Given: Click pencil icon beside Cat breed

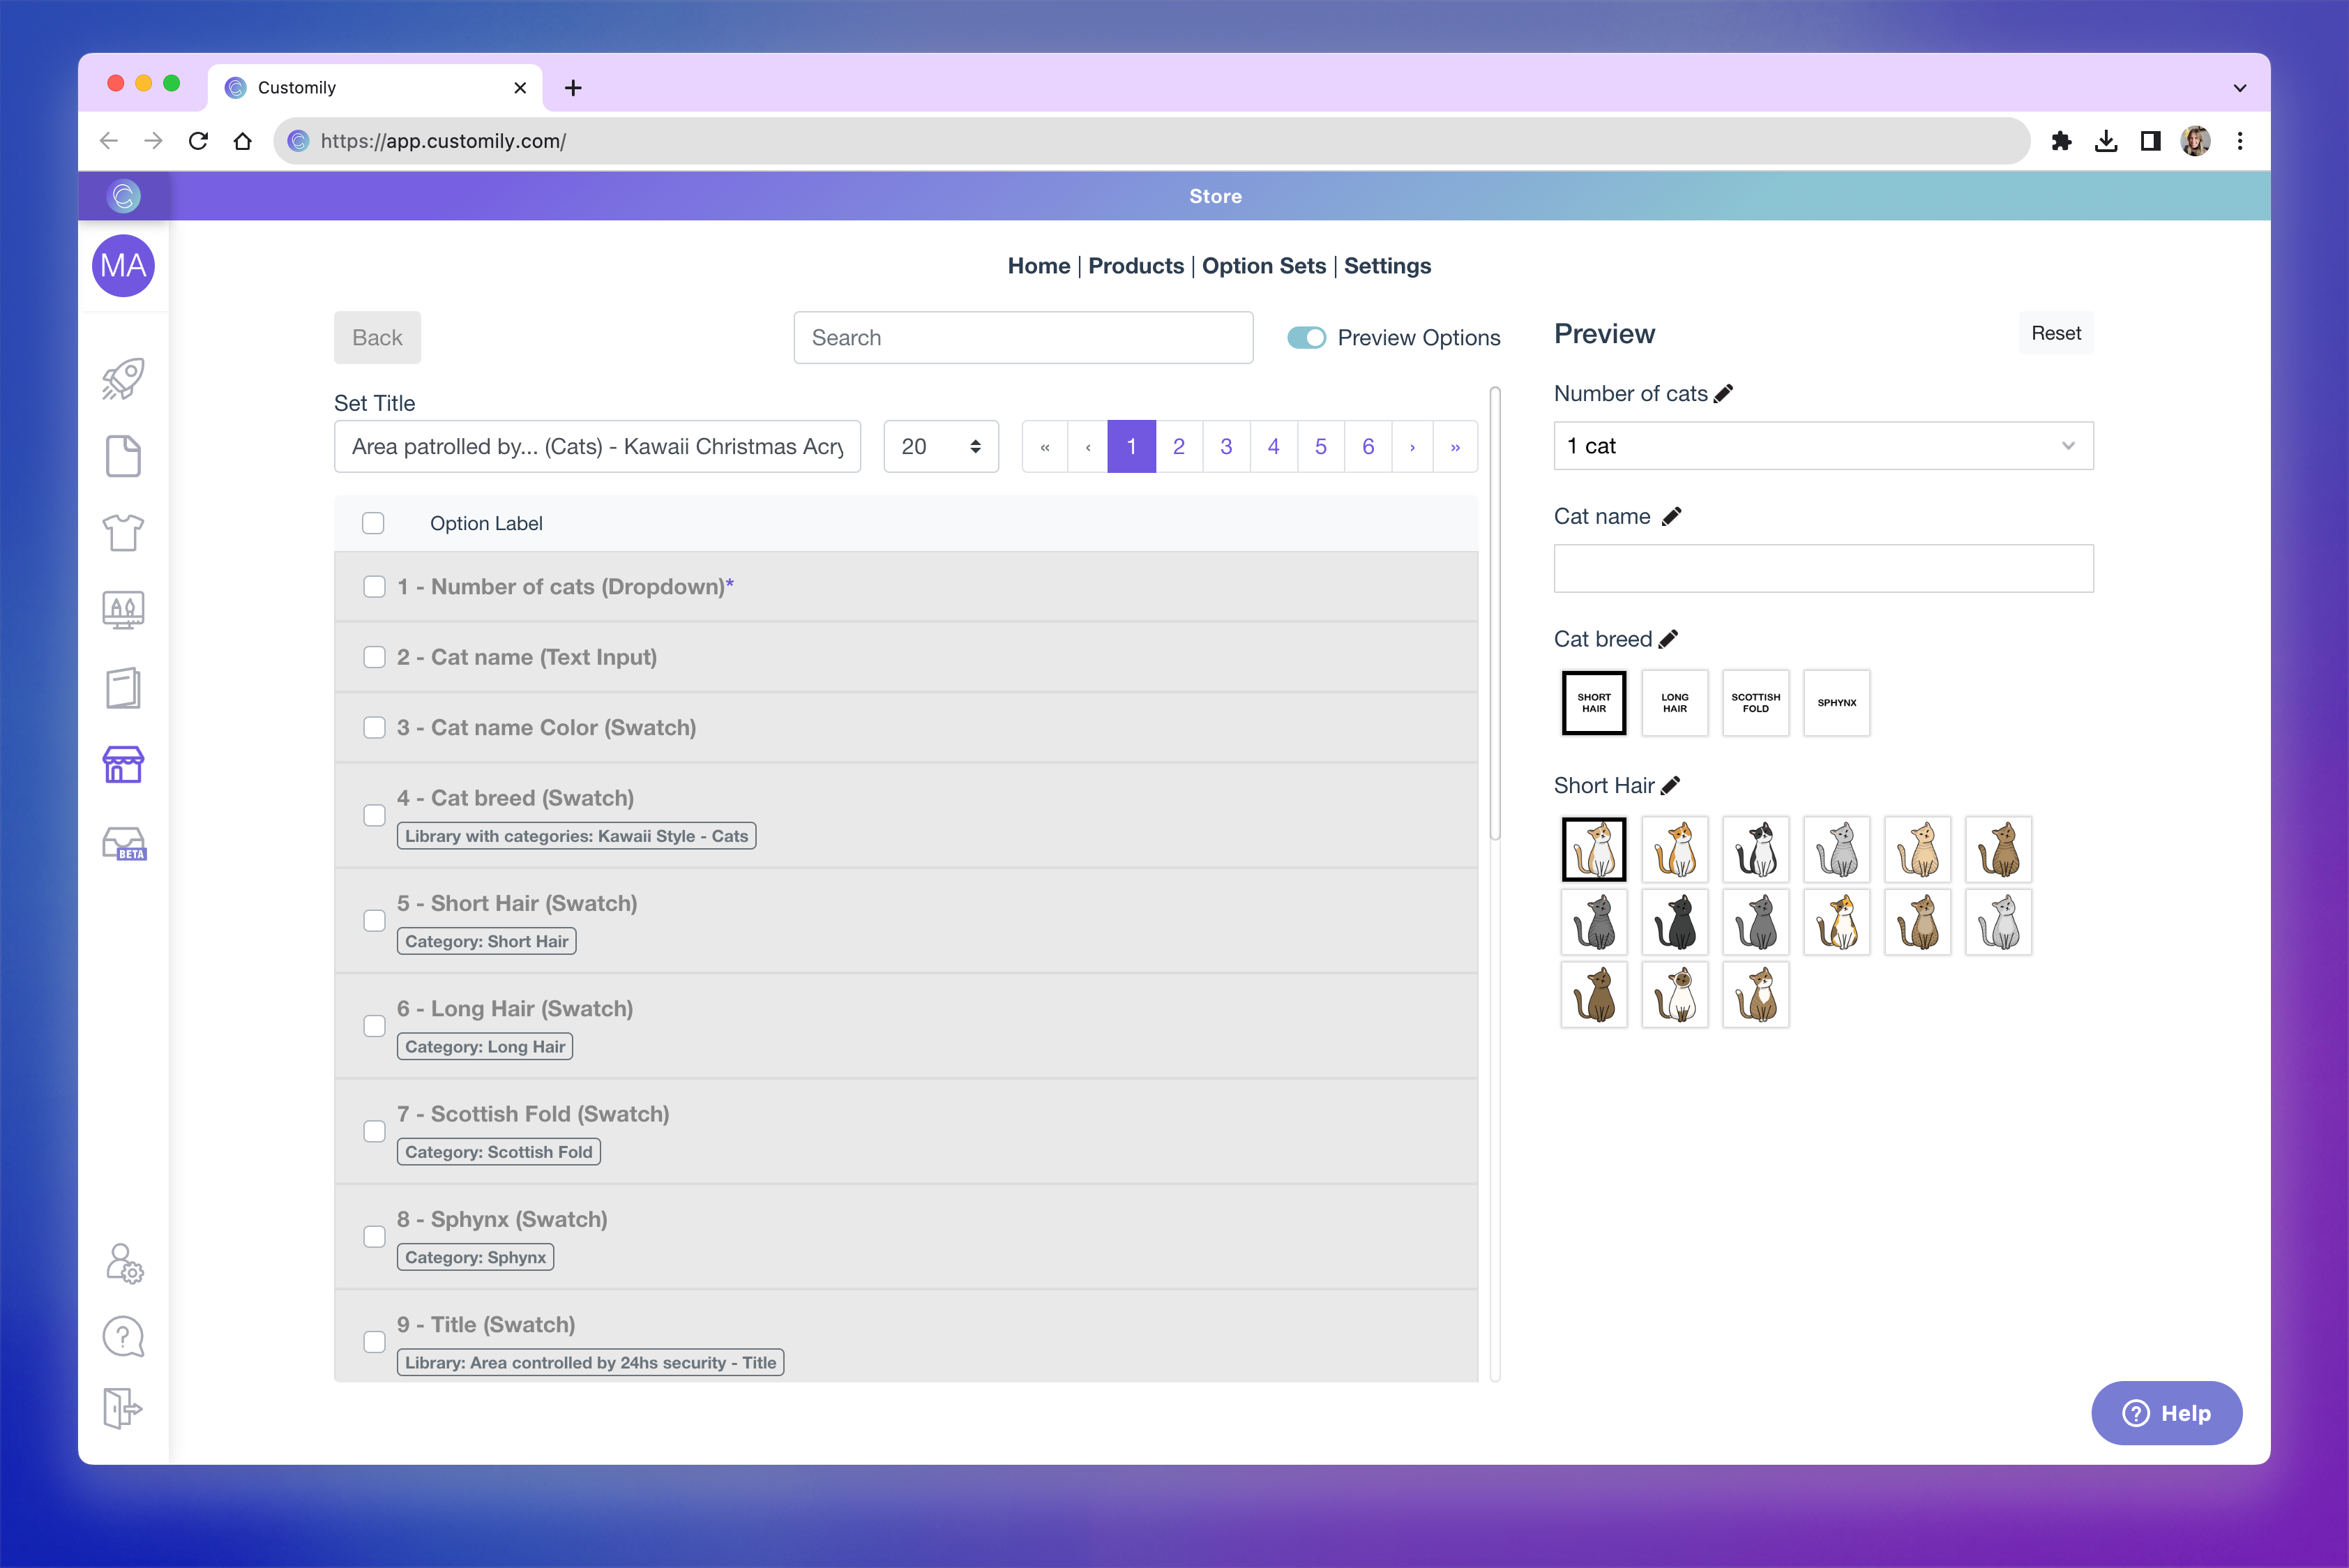Looking at the screenshot, I should [1668, 639].
